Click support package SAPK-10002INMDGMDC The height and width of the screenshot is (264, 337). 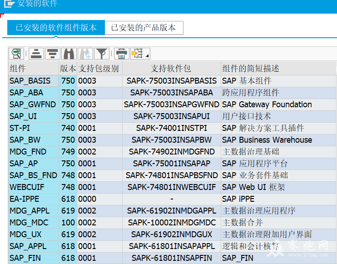point(172,223)
